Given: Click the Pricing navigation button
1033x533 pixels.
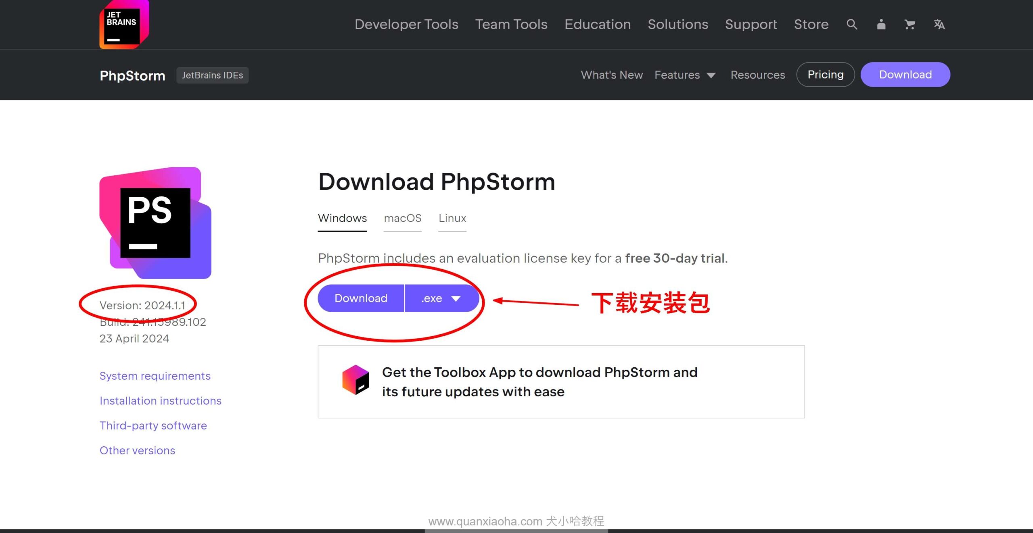Looking at the screenshot, I should [x=826, y=74].
